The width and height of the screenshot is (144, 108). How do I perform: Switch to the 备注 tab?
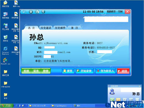75,28
